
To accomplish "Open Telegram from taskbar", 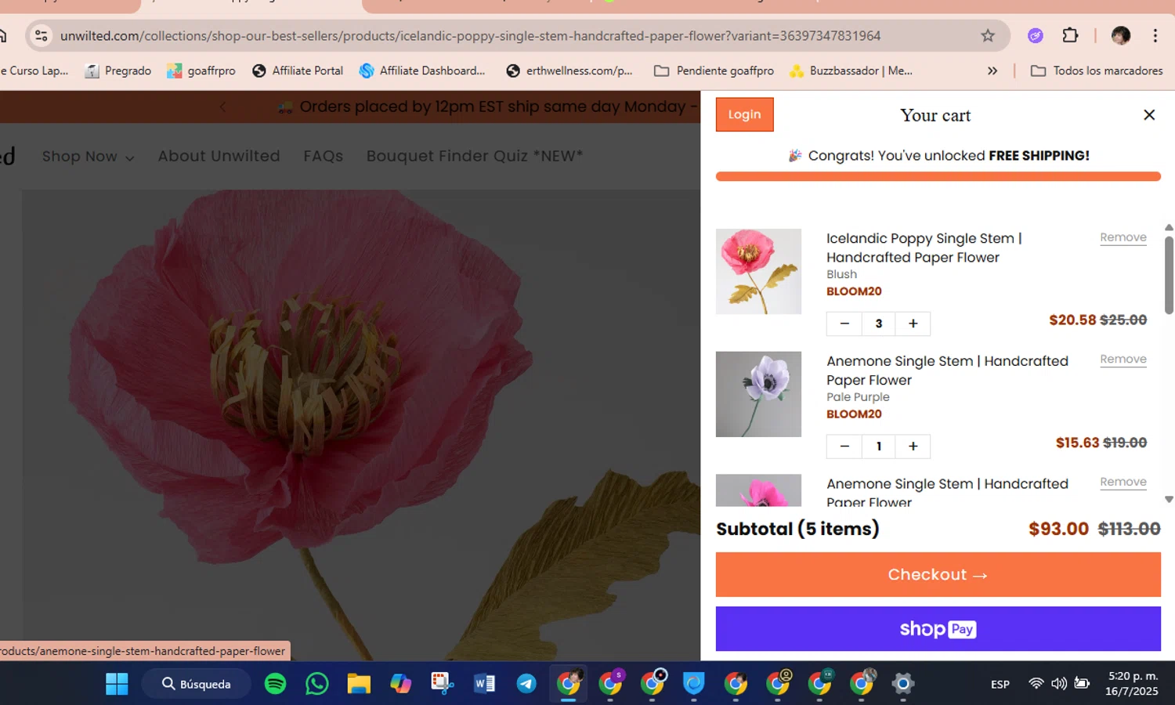I will click(526, 684).
